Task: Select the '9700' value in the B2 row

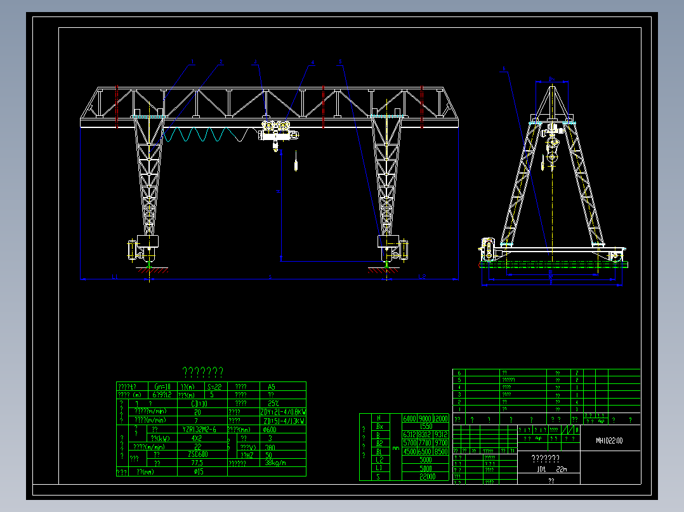Action: point(441,443)
